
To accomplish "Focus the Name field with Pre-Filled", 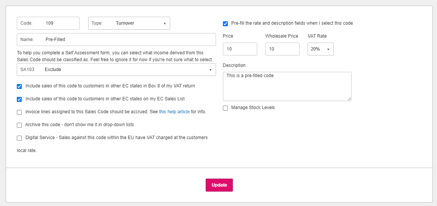I will (x=126, y=40).
